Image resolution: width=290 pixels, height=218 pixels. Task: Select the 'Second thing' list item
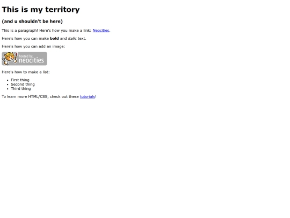coord(23,85)
